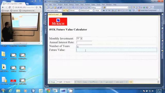Viewport: 165px width, 93px height.
Task: Open the Windows Start button
Action: tap(3, 91)
